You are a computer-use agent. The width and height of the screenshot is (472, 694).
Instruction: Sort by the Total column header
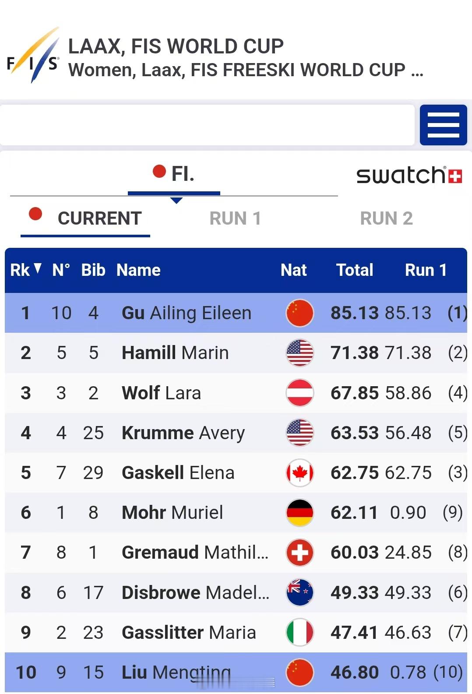pos(355,270)
